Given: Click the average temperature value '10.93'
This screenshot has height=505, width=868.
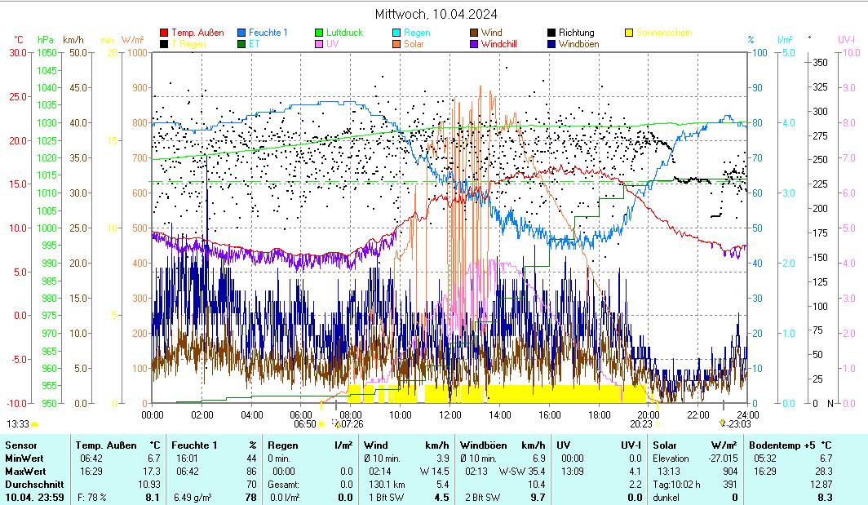Looking at the screenshot, I should pos(149,485).
